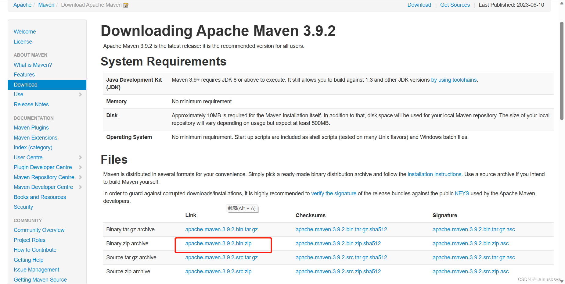Click the 'Downloading Apache Maven 3.9.2' heading
This screenshot has height=284, width=565.
click(218, 31)
